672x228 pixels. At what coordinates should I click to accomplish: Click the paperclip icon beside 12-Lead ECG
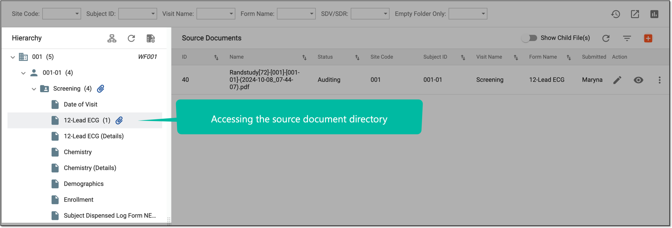[x=119, y=120]
